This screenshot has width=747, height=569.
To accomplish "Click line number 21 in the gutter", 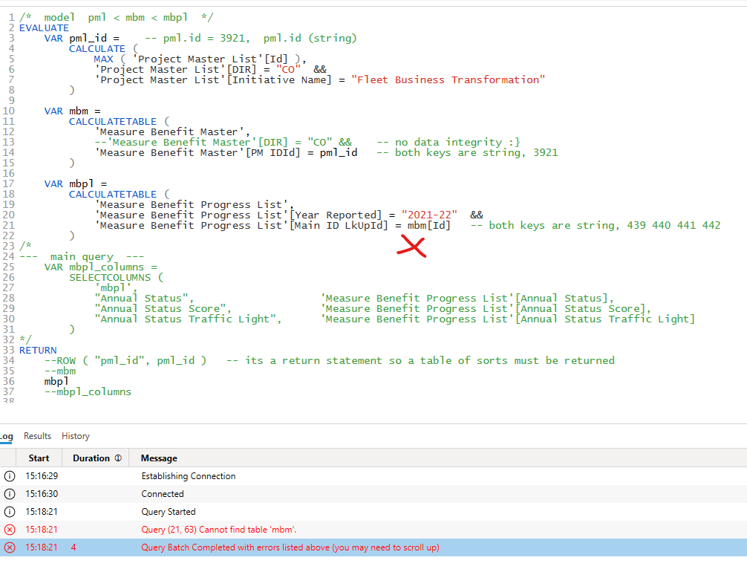I will 9,225.
